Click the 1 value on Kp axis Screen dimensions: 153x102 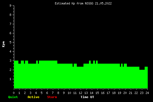11,79
